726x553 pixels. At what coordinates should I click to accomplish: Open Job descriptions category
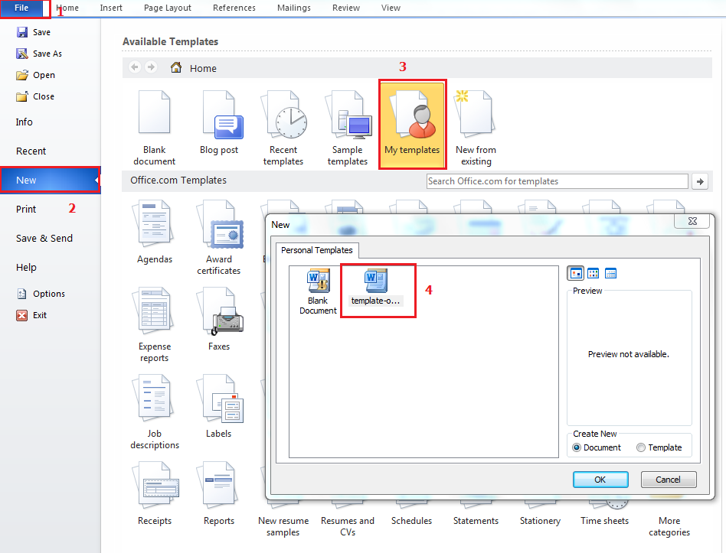point(155,412)
